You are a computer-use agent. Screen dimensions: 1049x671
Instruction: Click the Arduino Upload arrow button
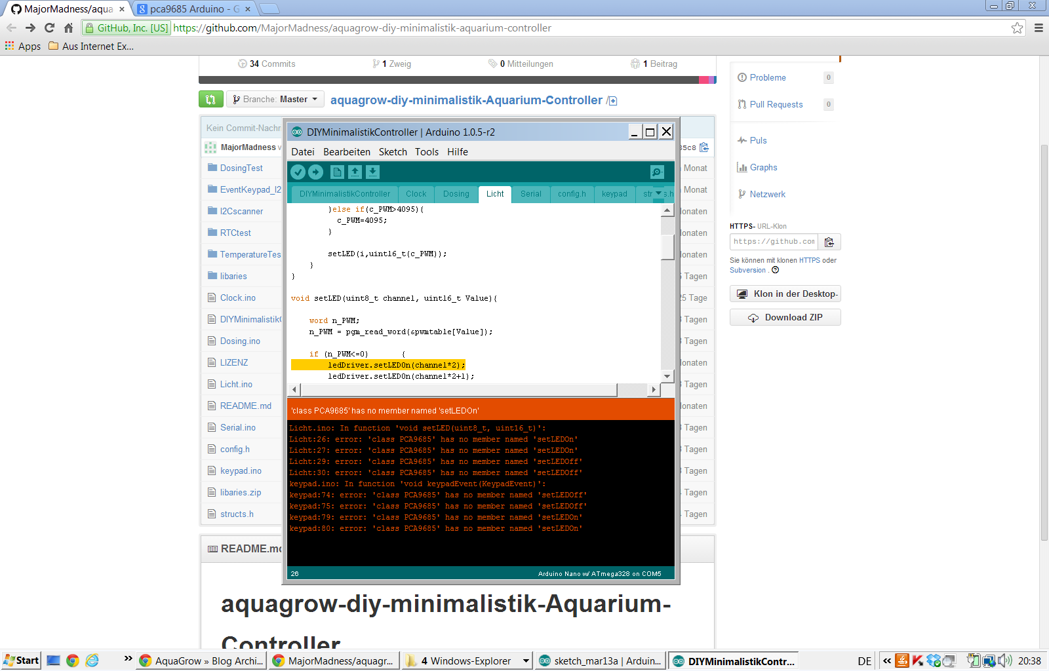tap(315, 172)
